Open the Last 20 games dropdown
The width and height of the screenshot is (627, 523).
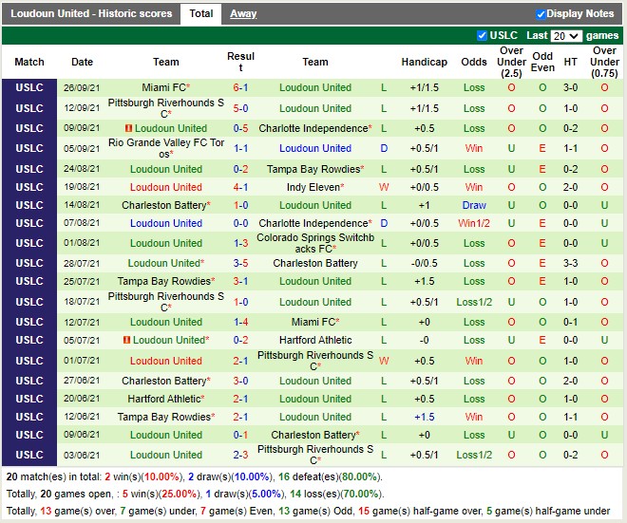[x=566, y=36]
